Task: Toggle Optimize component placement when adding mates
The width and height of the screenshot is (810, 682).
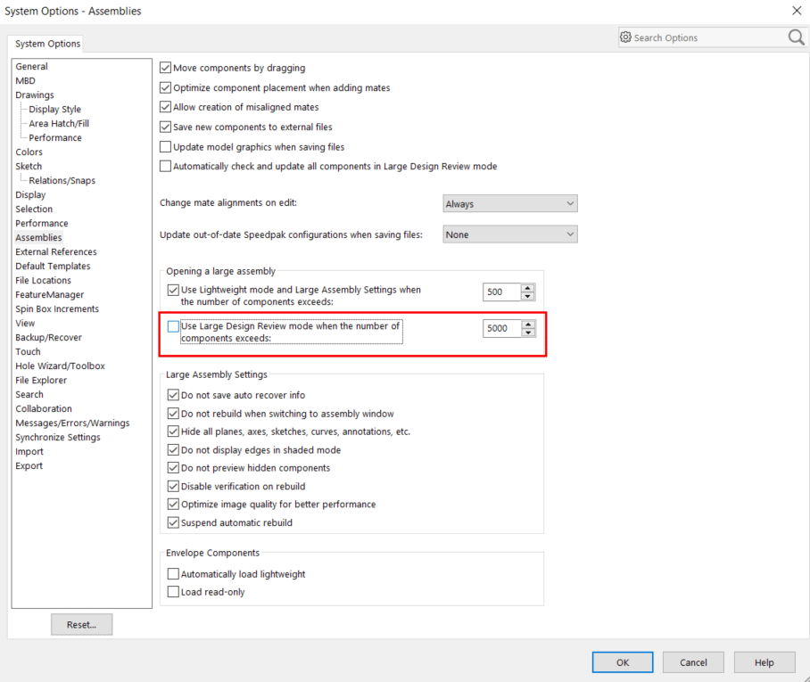Action: click(165, 87)
